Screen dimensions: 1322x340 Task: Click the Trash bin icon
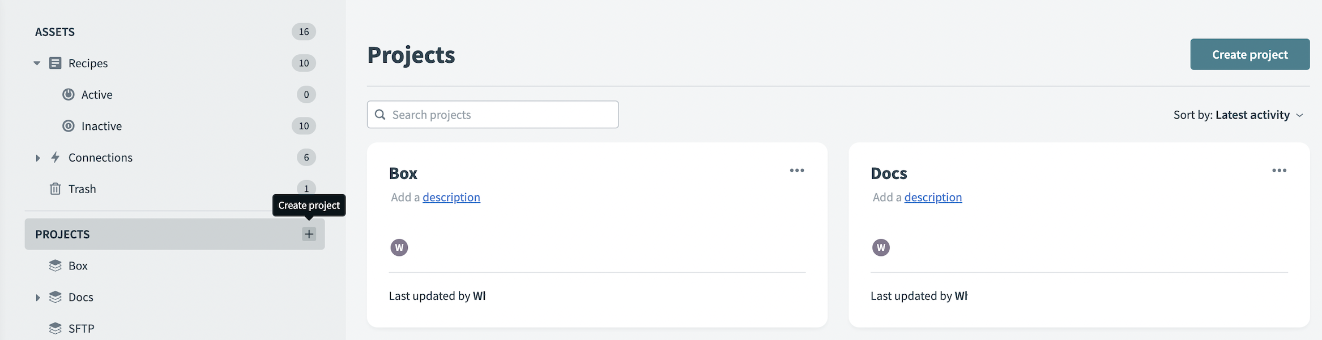click(55, 189)
